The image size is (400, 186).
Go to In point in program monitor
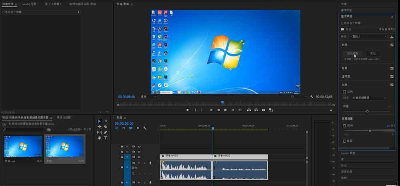coord(211,110)
